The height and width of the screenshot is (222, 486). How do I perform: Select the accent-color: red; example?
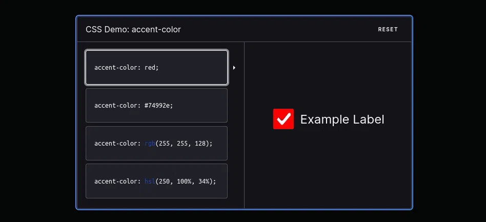(x=156, y=68)
